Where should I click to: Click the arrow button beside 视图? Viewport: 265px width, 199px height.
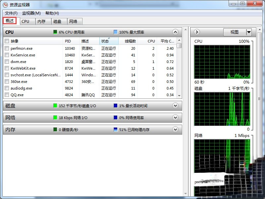tap(196, 32)
